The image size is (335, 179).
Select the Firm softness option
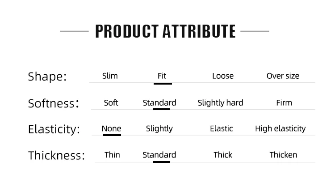(284, 103)
